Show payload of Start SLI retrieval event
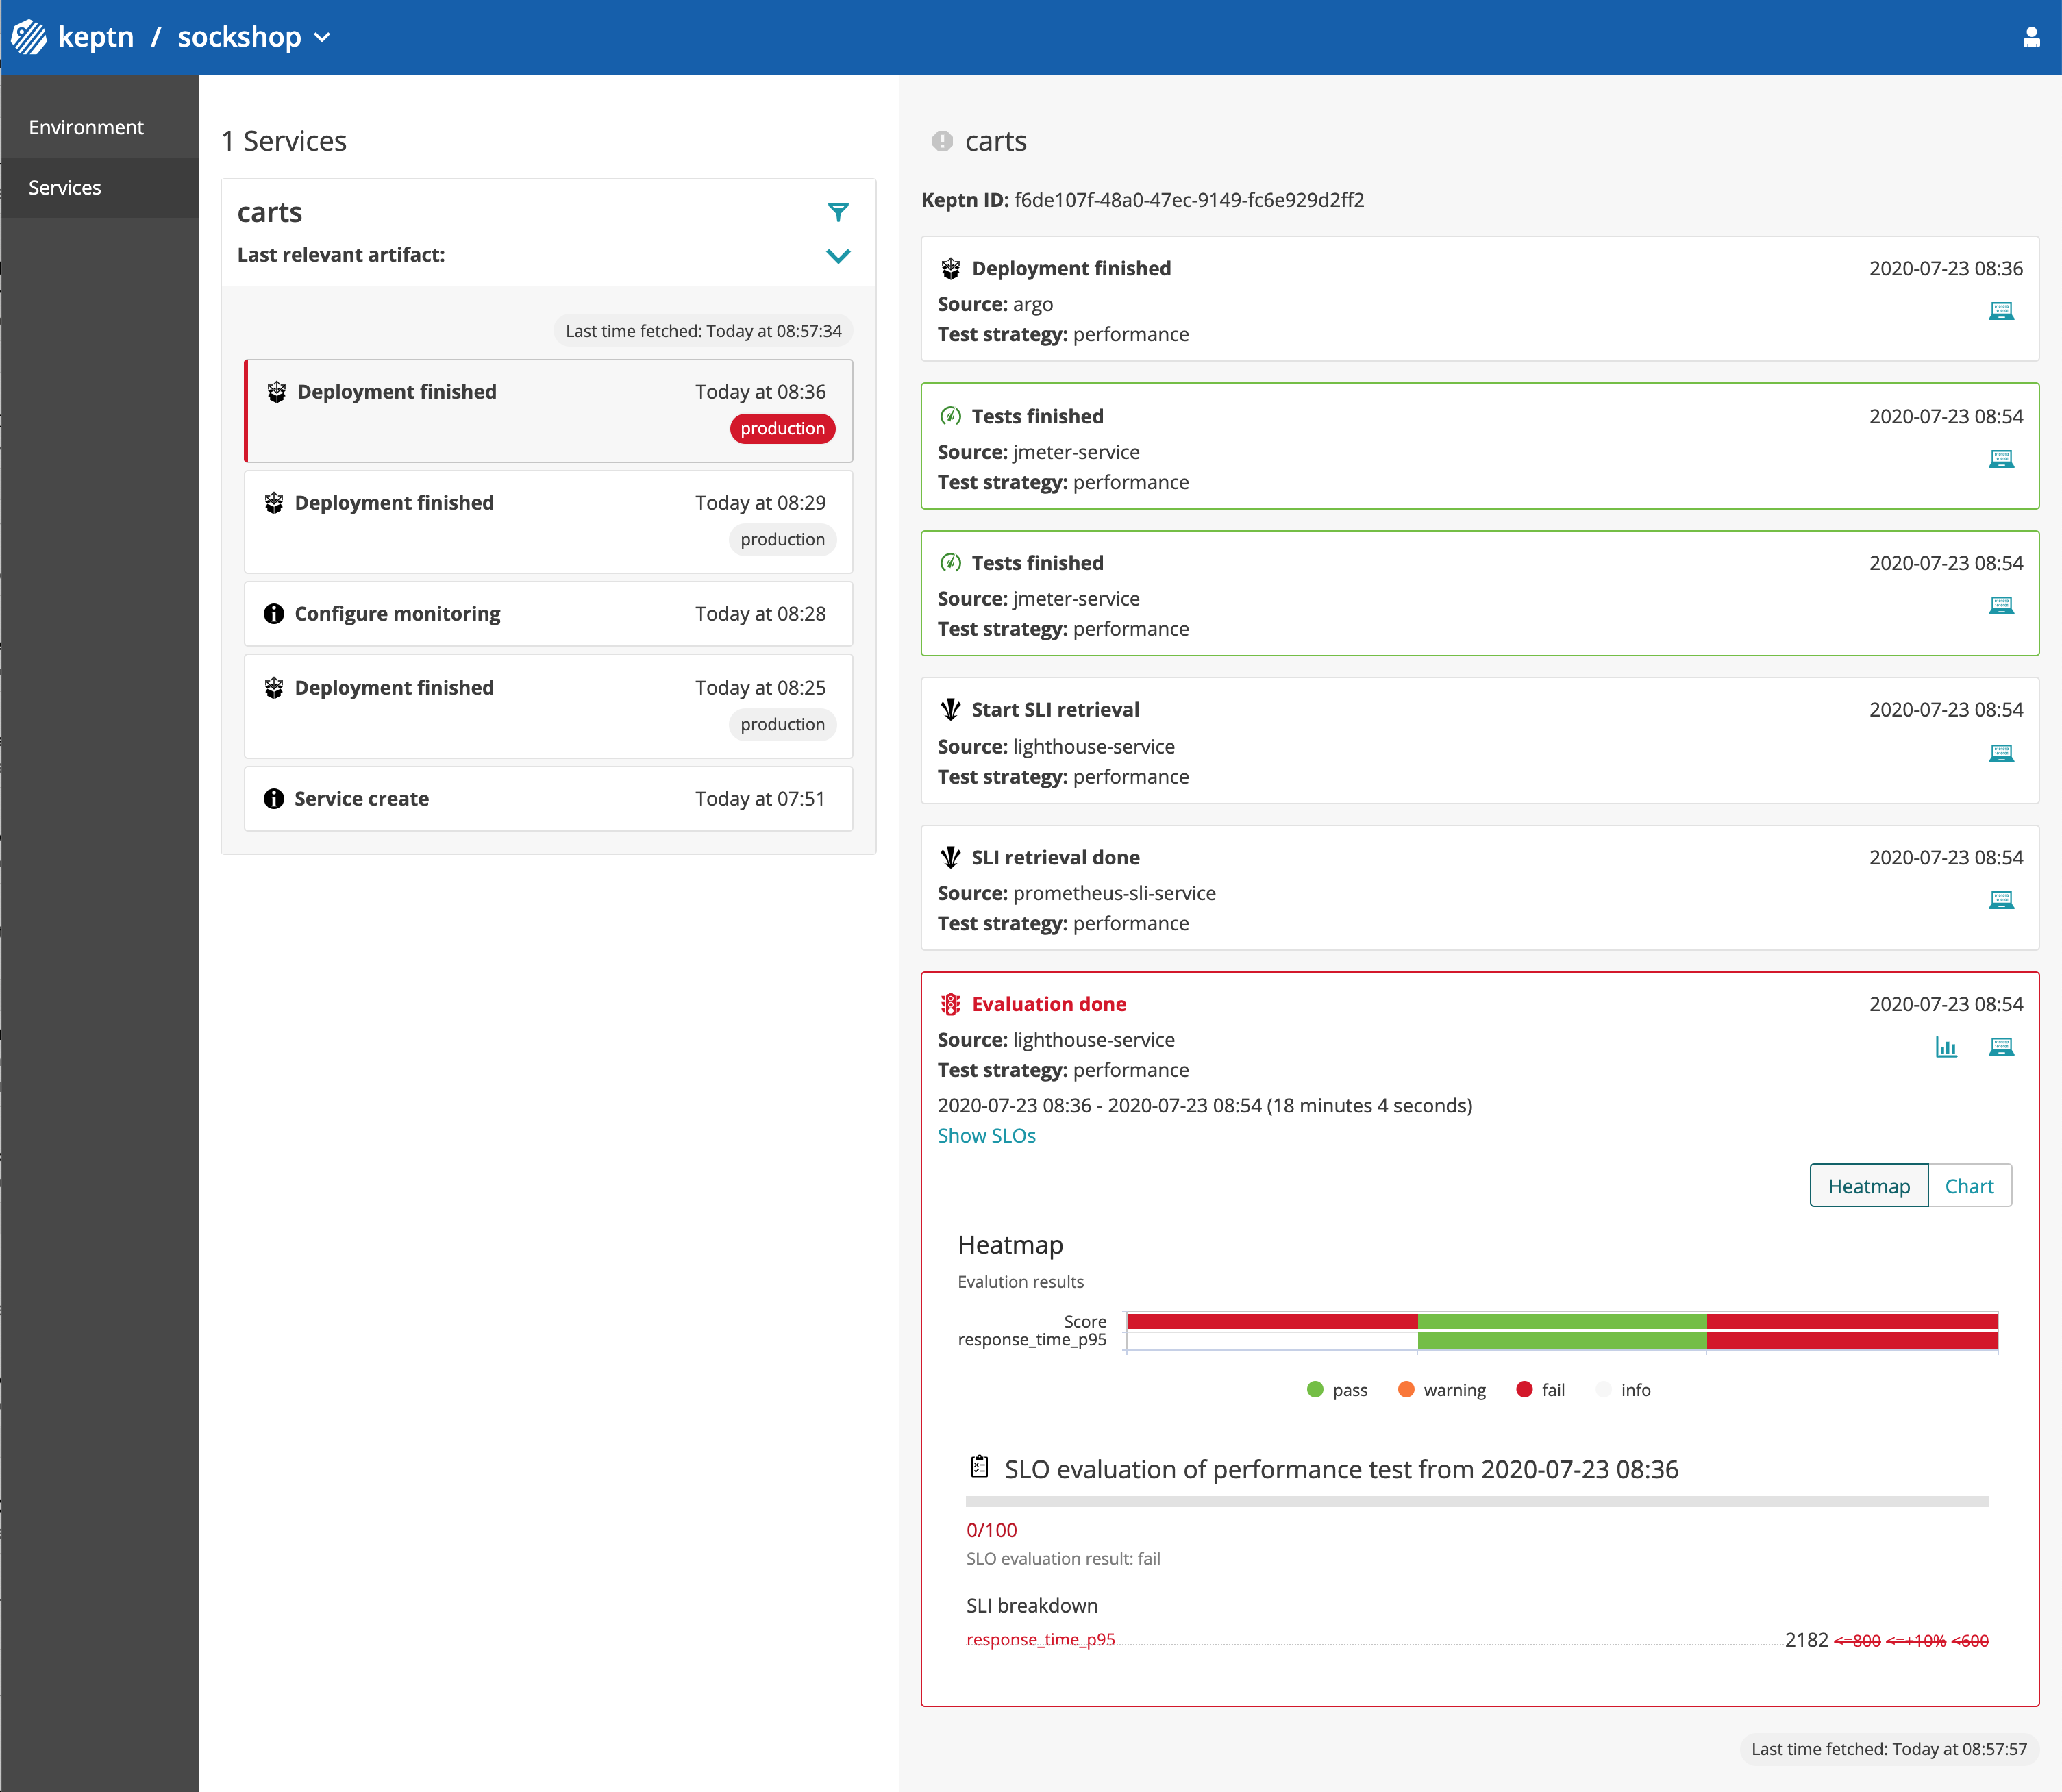Viewport: 2062px width, 1792px height. click(2001, 753)
